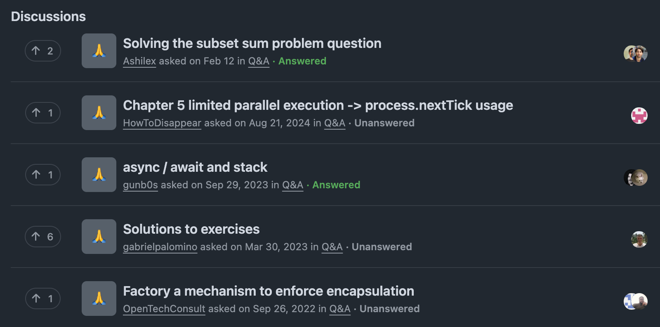The height and width of the screenshot is (327, 660).
Task: Click the Answered label on subset sum row
Action: [x=302, y=61]
